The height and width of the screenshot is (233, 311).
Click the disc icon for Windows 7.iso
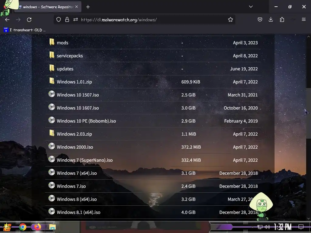coord(52,185)
